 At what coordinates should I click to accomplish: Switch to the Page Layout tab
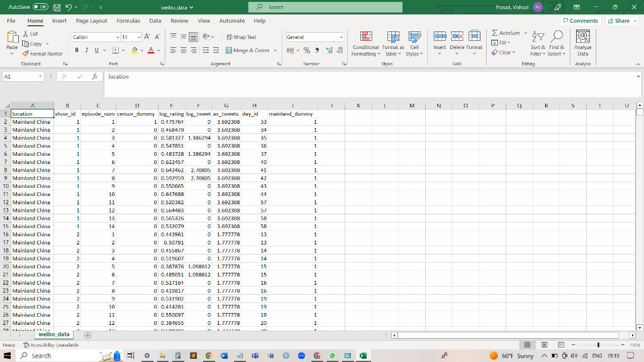[91, 21]
